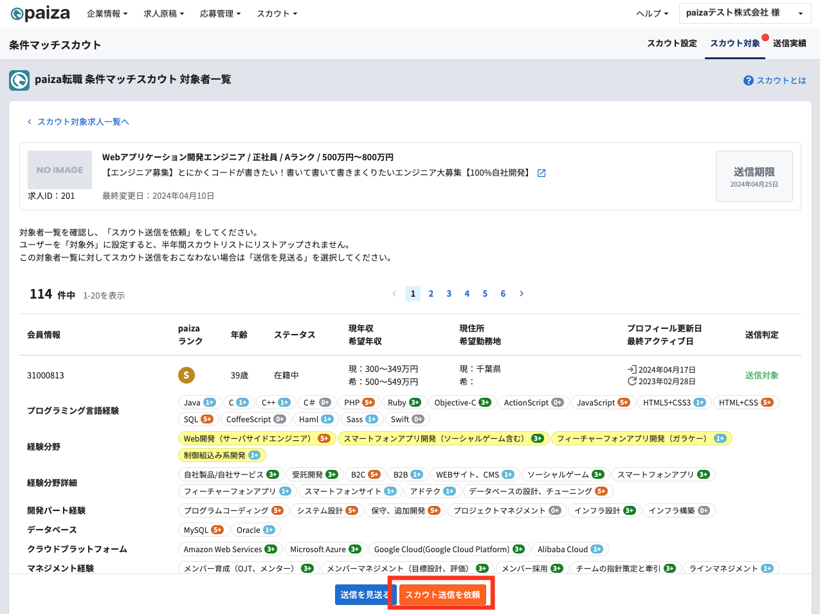Jump to page 4
This screenshot has height=614, width=820.
[x=467, y=293]
